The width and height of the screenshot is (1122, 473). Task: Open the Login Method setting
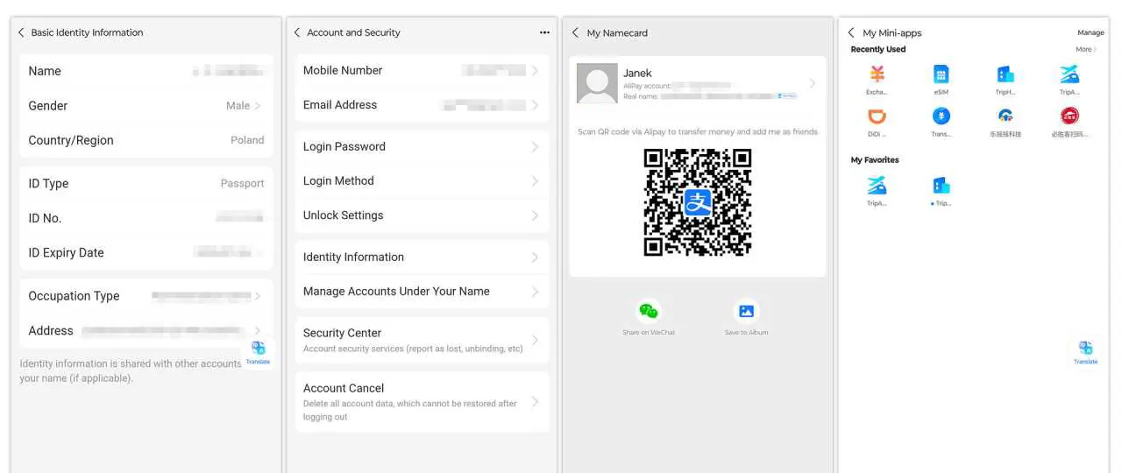point(422,180)
